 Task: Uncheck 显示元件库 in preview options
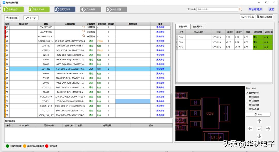coord(246,92)
